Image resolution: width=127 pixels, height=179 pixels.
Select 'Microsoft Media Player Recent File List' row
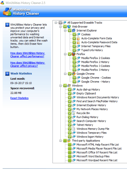coord(99,149)
